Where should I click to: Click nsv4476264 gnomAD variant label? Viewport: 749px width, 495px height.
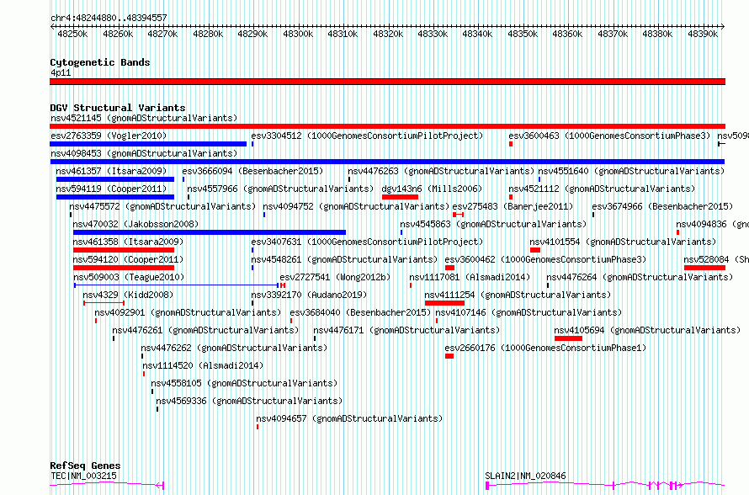coord(640,277)
